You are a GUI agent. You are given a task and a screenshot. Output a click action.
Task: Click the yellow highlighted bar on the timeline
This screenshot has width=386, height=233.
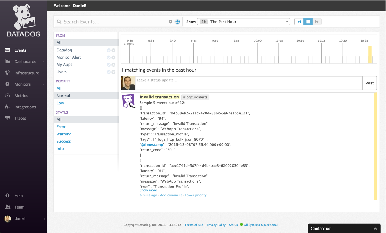pyautogui.click(x=370, y=55)
